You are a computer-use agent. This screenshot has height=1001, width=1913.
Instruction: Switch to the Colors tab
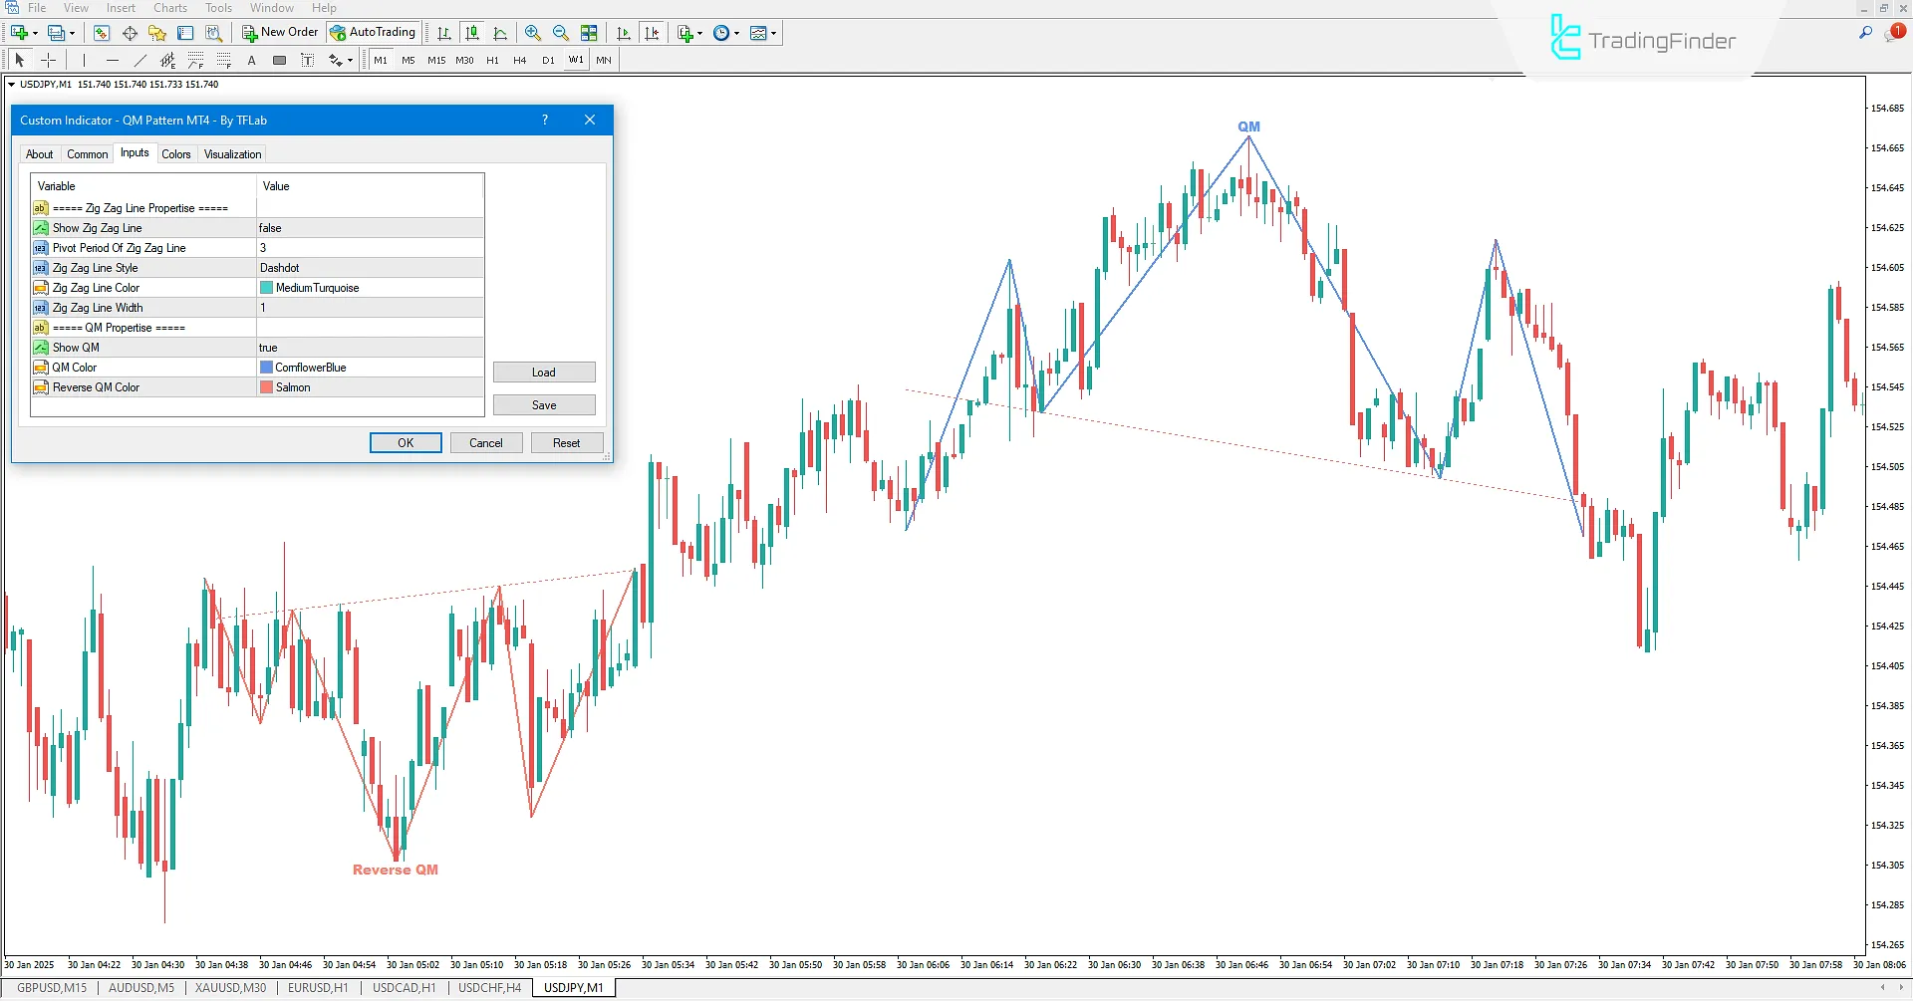pyautogui.click(x=175, y=153)
